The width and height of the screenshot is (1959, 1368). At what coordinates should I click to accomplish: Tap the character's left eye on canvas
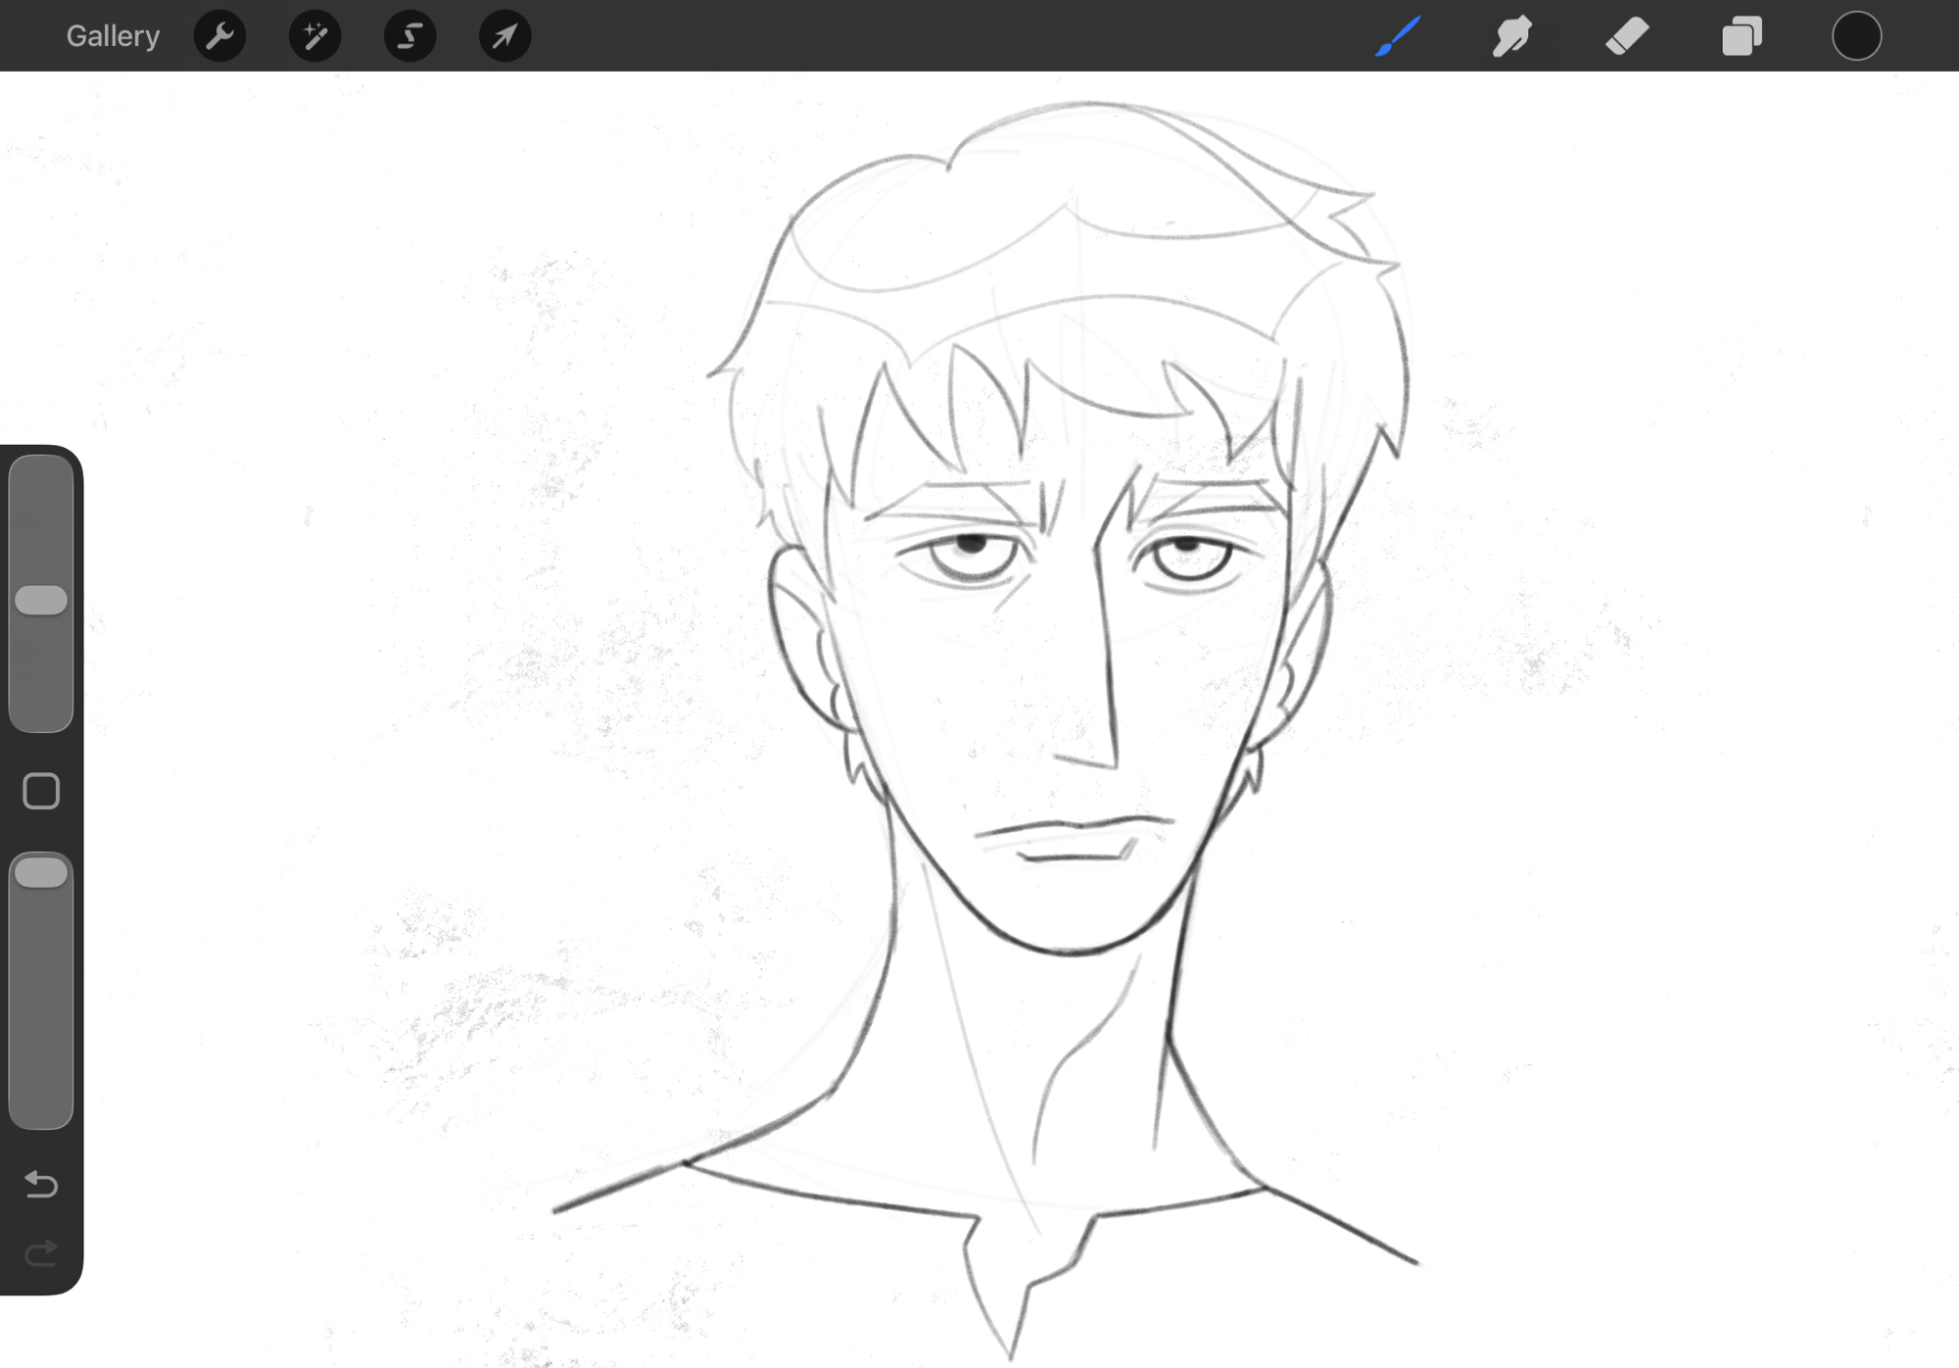970,557
